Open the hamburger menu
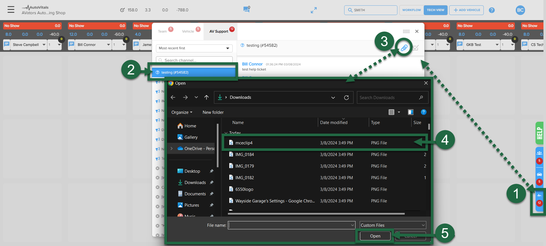 point(11,10)
